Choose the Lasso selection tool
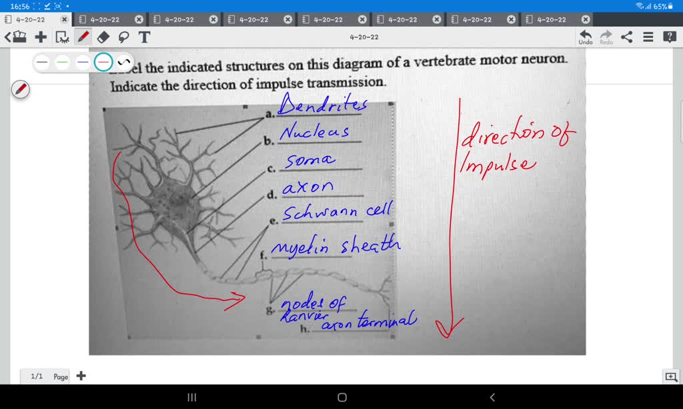Image resolution: width=683 pixels, height=409 pixels. coord(123,37)
